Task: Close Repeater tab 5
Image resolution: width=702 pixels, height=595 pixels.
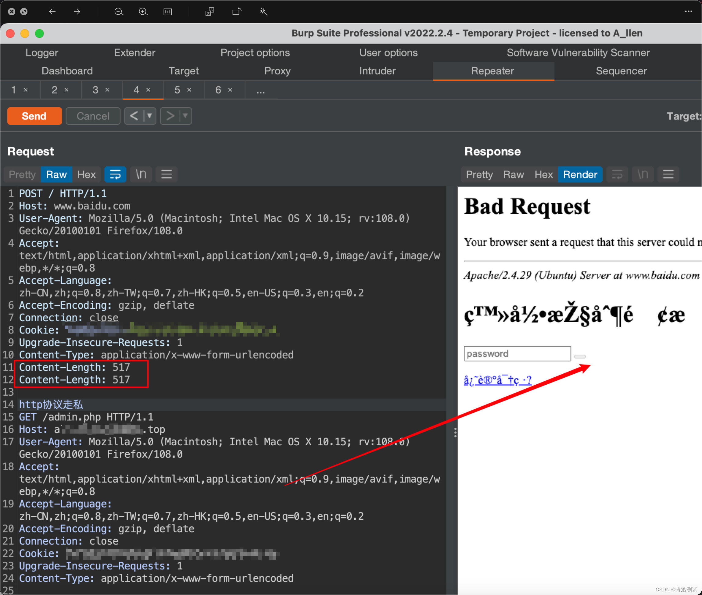Action: [189, 90]
